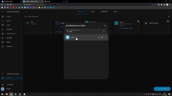Open the History sidebar item with chart icon

12,34
